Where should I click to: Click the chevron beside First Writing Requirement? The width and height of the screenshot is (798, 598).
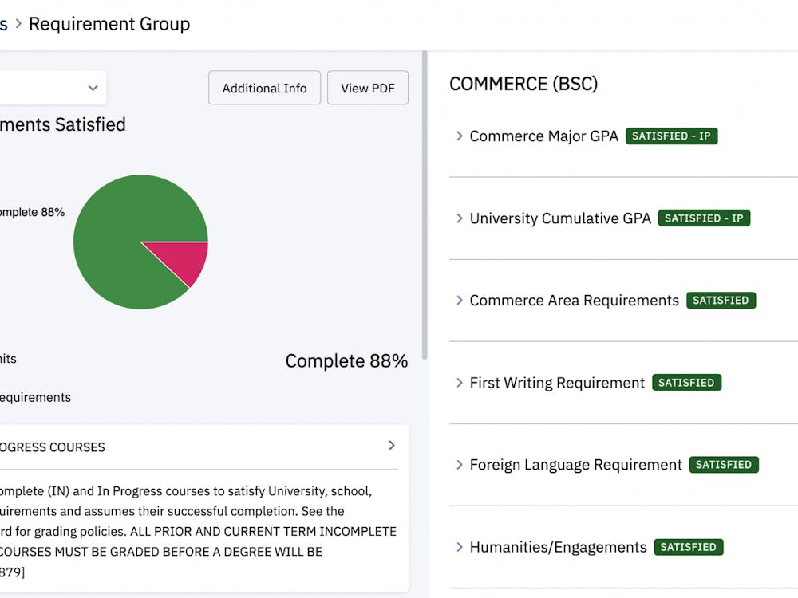459,383
